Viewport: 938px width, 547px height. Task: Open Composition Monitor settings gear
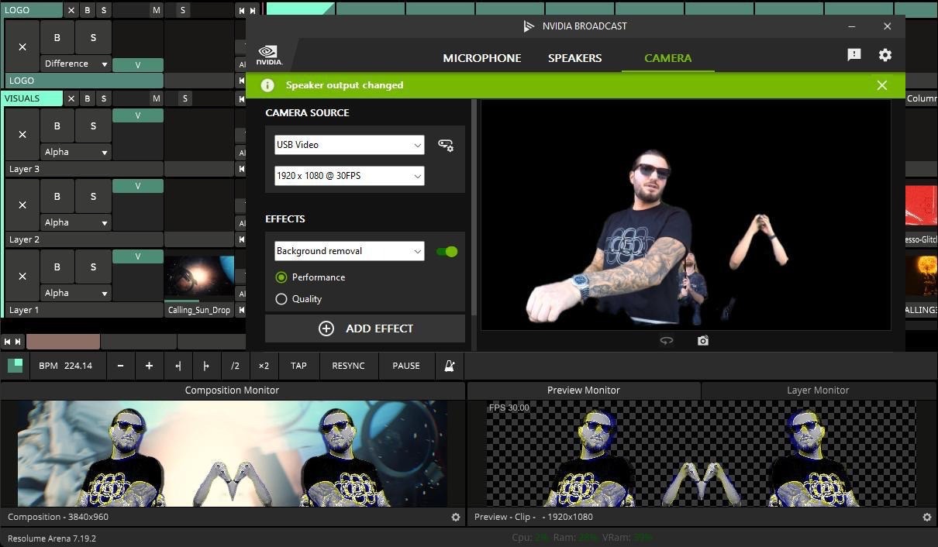[456, 517]
